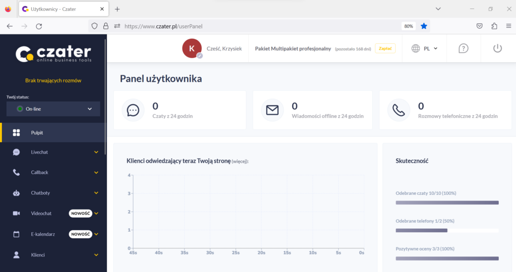Click the Odebrane telefony progress bar
Screen dimensions: 516x272
click(447, 231)
